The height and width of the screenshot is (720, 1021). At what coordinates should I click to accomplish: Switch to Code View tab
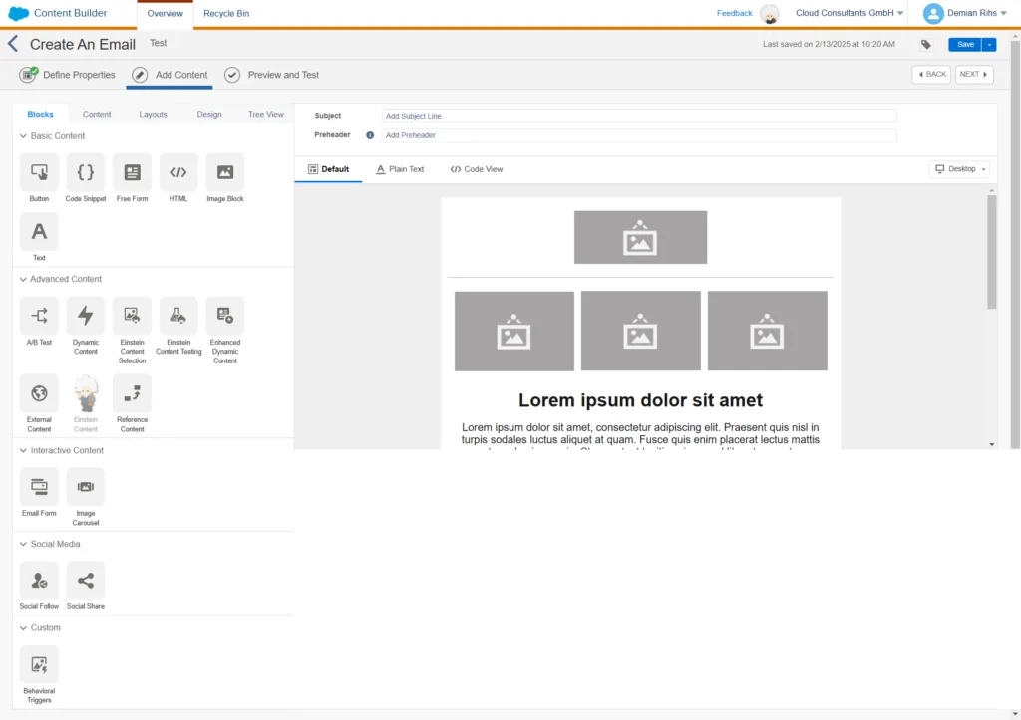477,169
